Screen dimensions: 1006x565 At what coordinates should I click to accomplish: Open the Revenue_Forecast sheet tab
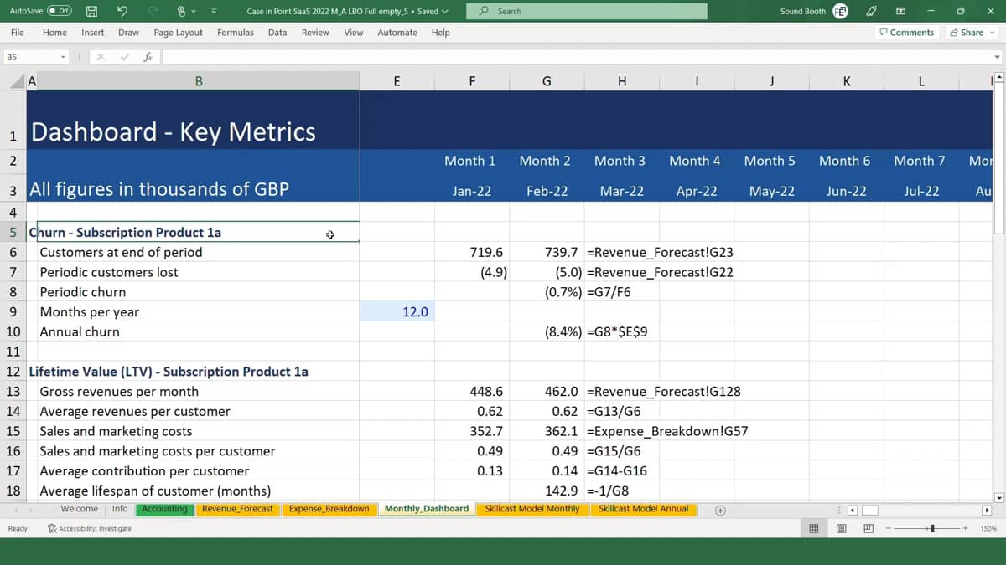238,509
